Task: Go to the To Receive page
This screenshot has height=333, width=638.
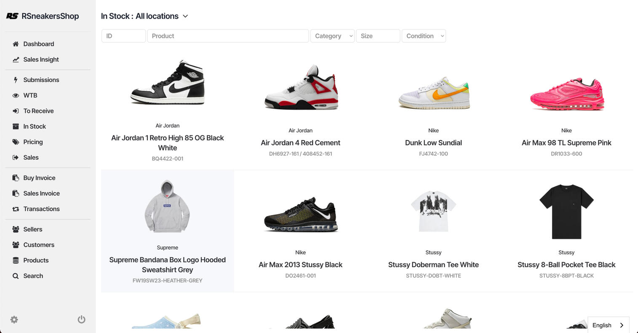Action: 38,111
